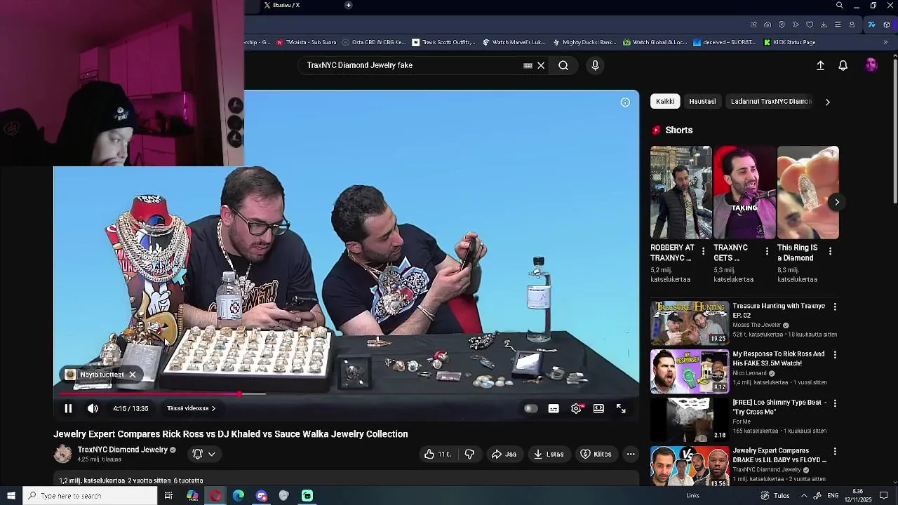The height and width of the screenshot is (505, 898).
Task: Open options for 'TRAXNYC GETS' short
Action: tap(767, 251)
